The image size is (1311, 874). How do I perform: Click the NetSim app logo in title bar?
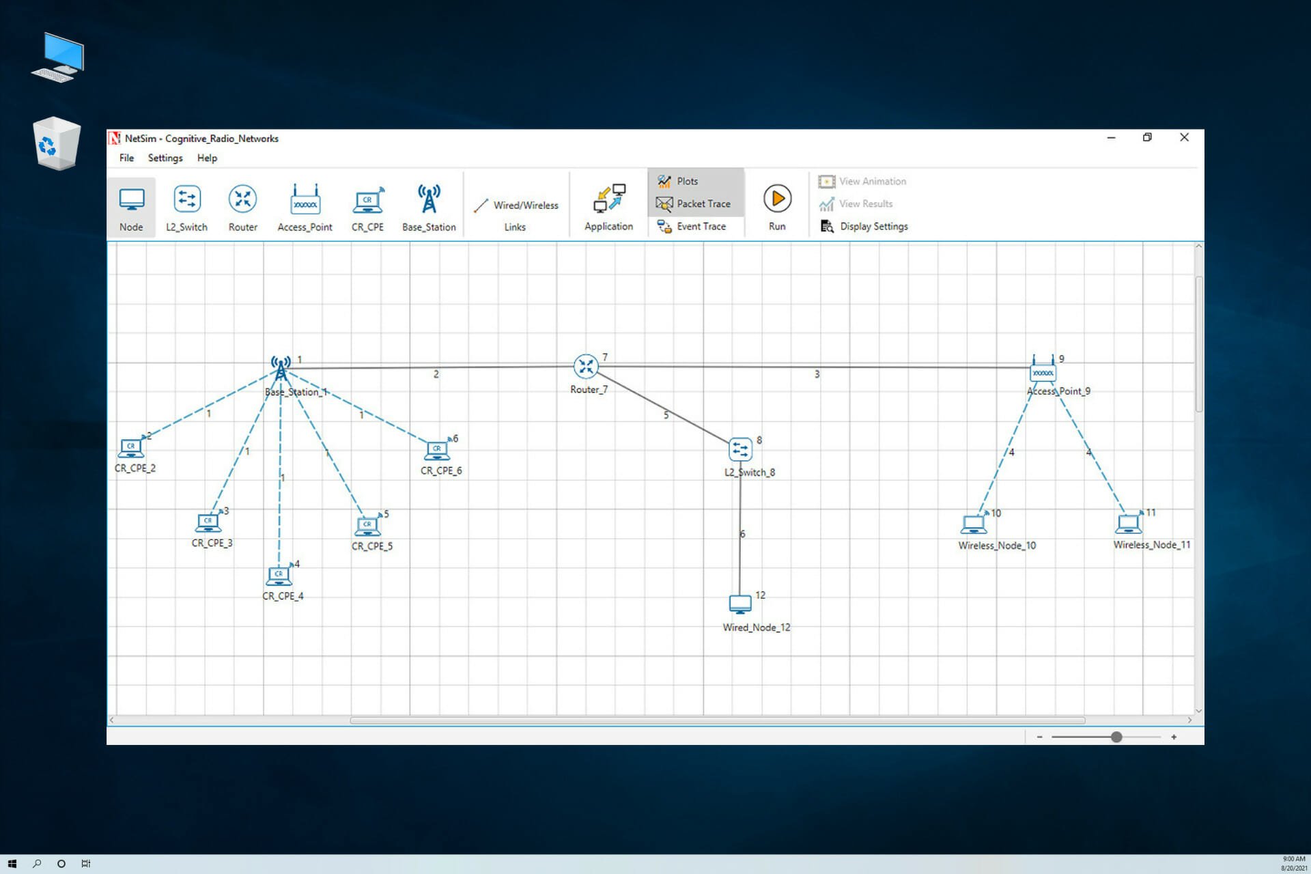pos(115,138)
